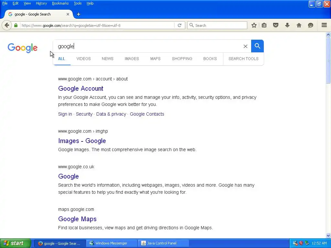Click magnifier icon in Firefox search bar
This screenshot has width=331, height=248.
tap(191, 25)
